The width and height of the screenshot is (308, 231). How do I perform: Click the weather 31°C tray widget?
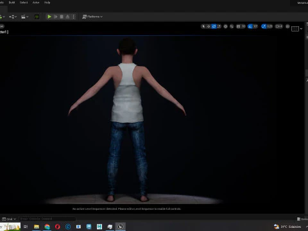[287, 227]
